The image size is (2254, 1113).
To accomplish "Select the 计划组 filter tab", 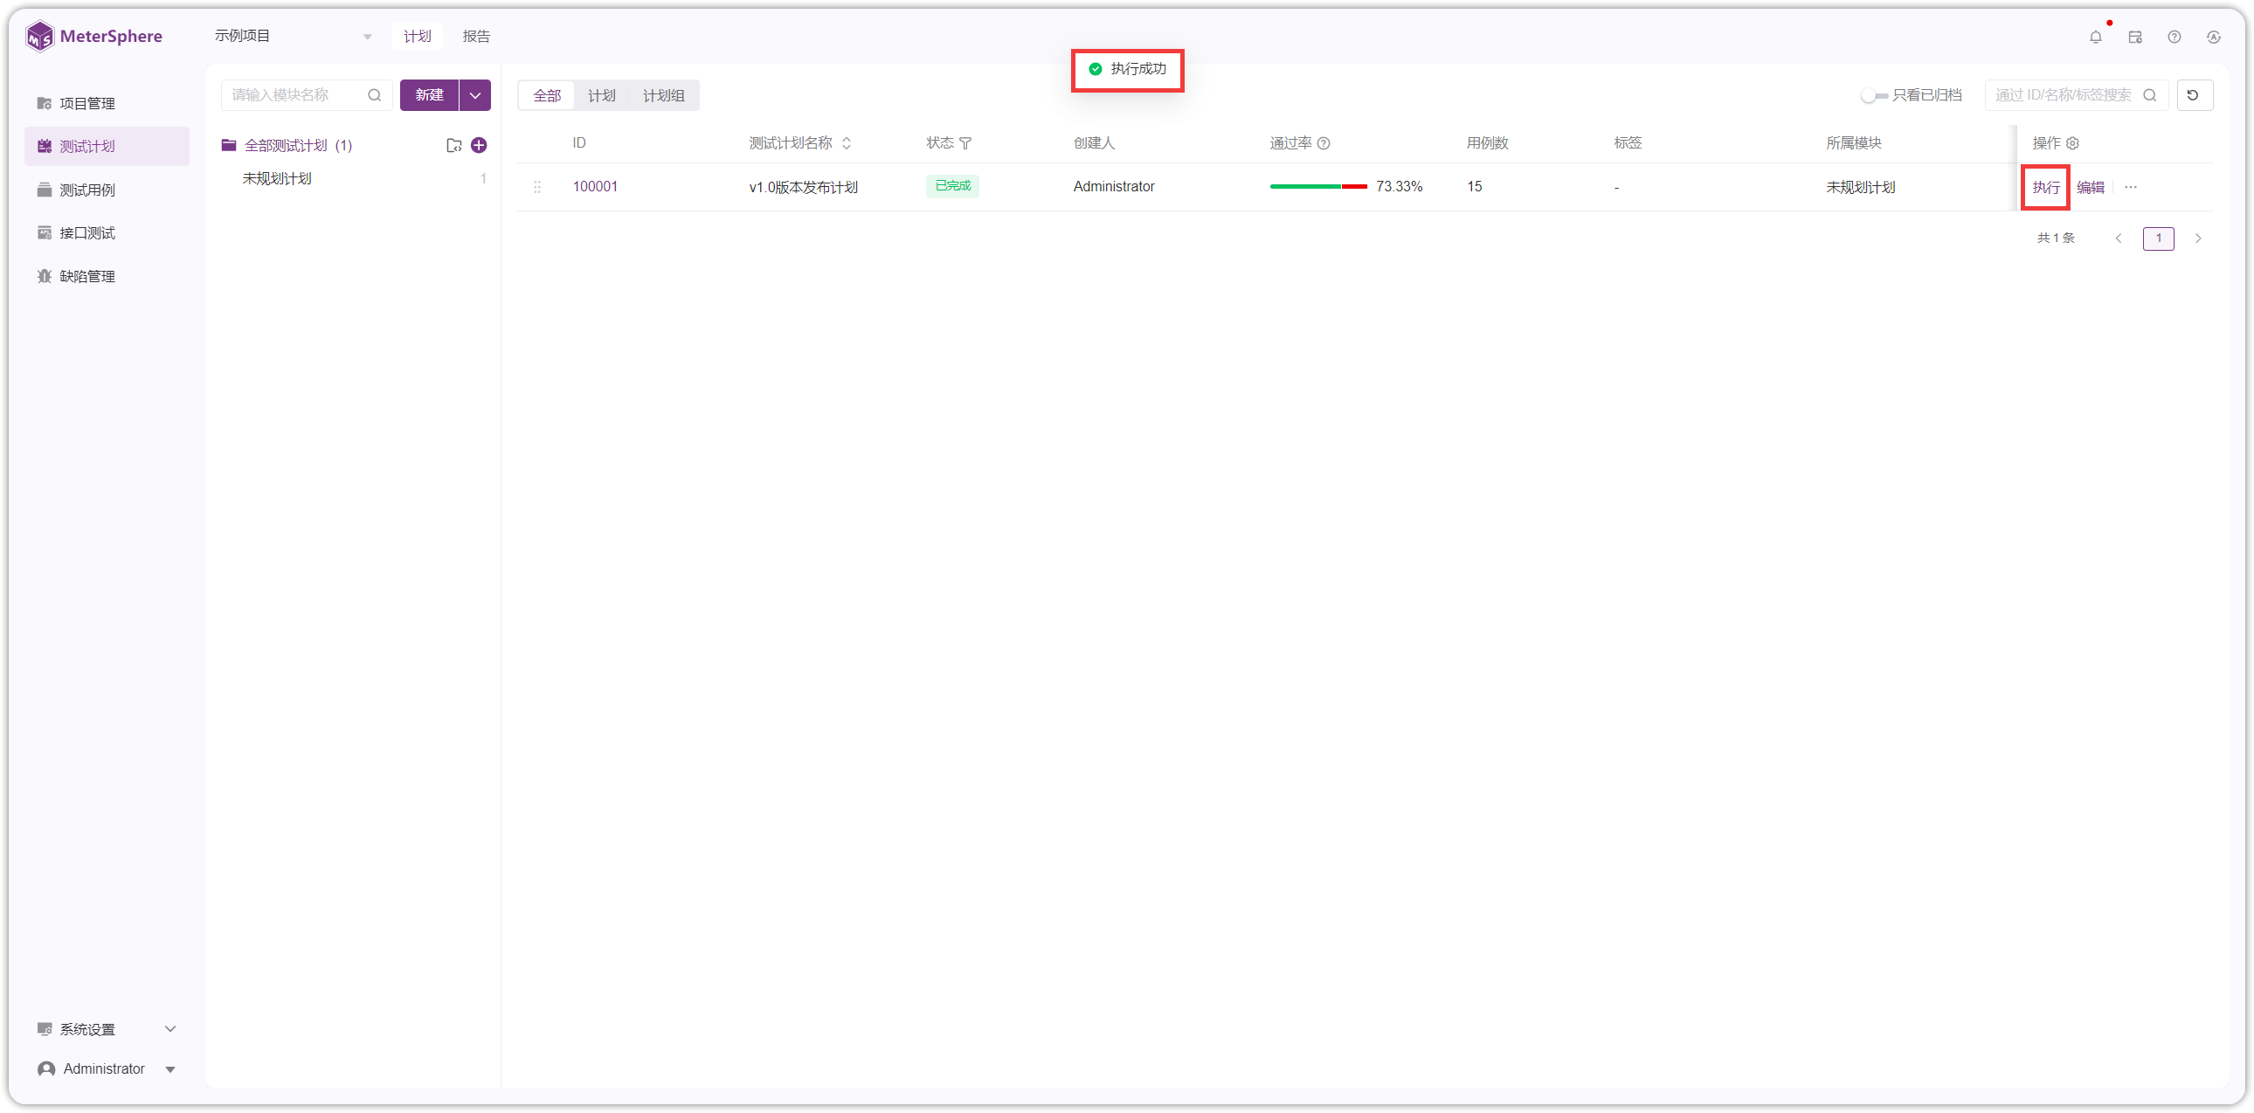I will pyautogui.click(x=663, y=94).
